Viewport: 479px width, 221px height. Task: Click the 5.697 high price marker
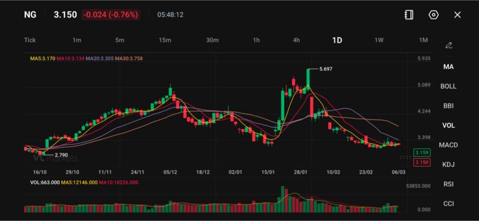(x=326, y=69)
